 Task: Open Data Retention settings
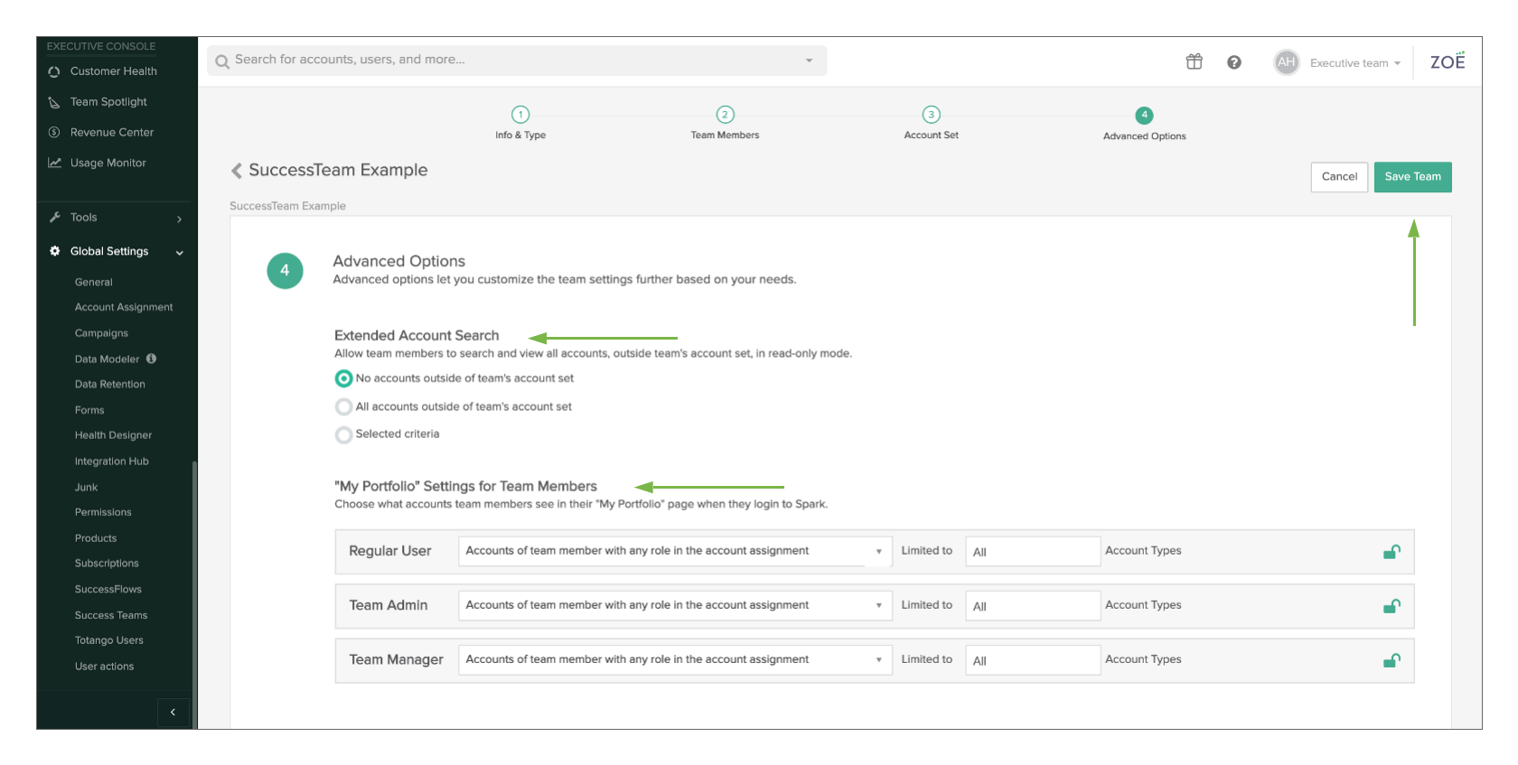(110, 385)
